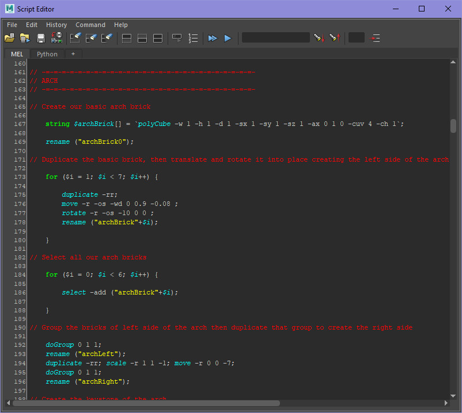Click the Go to Line arrow icon

374,38
